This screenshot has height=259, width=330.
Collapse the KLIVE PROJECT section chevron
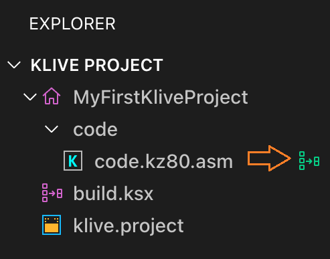[x=14, y=65]
